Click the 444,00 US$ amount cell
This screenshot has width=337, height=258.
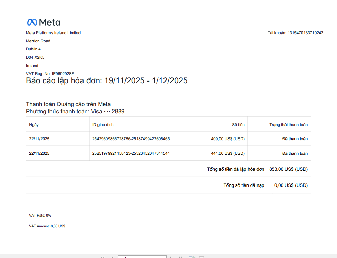pos(227,153)
